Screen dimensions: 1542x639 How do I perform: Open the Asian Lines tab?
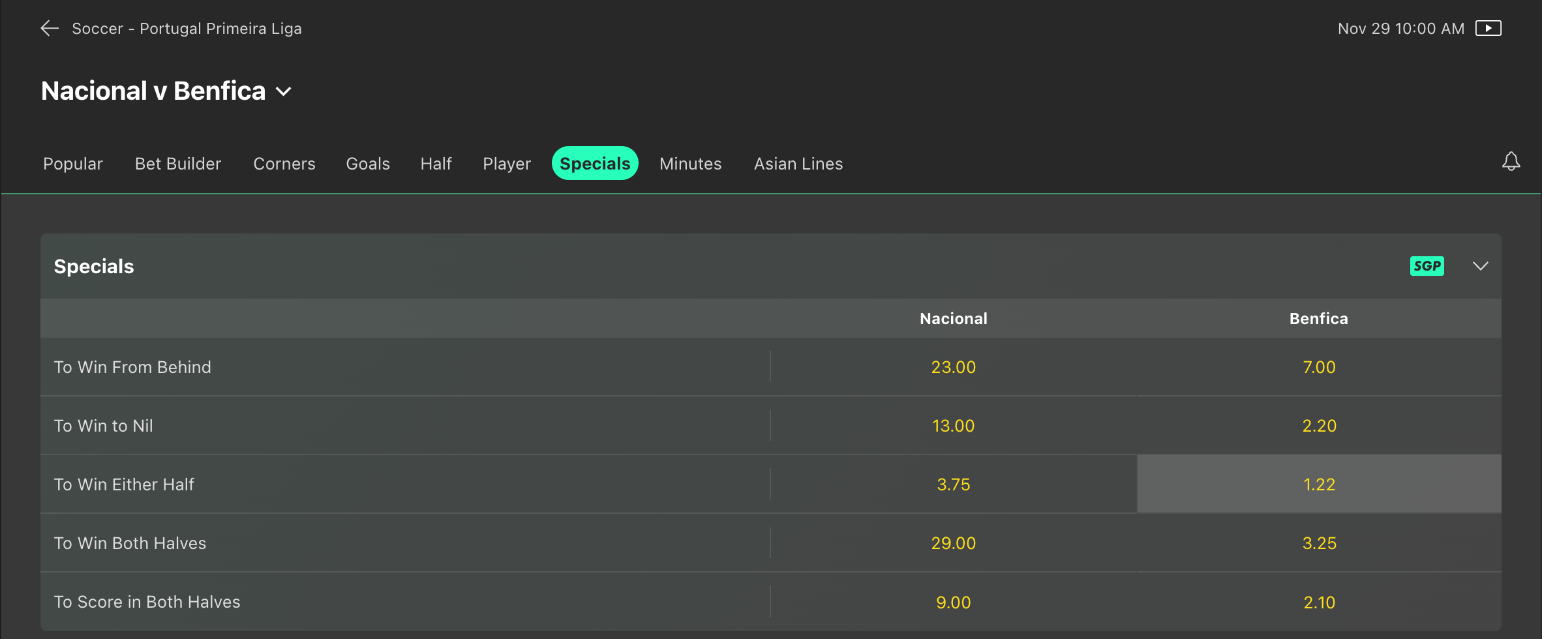click(x=798, y=164)
